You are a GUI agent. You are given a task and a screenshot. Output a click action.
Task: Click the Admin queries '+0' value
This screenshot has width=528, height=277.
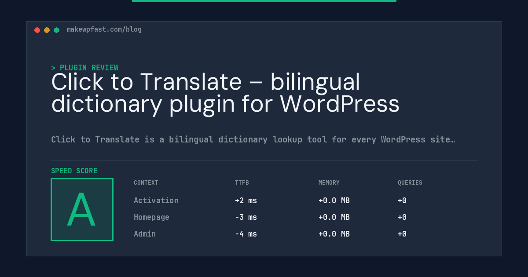[402, 234]
